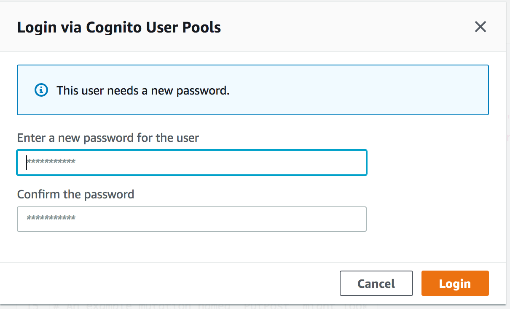
Task: Focus the Confirm the password field
Action: coord(192,219)
